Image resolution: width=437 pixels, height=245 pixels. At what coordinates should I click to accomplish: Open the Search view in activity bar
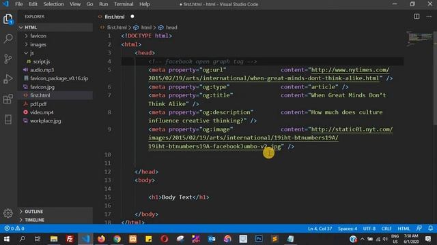click(x=8, y=38)
